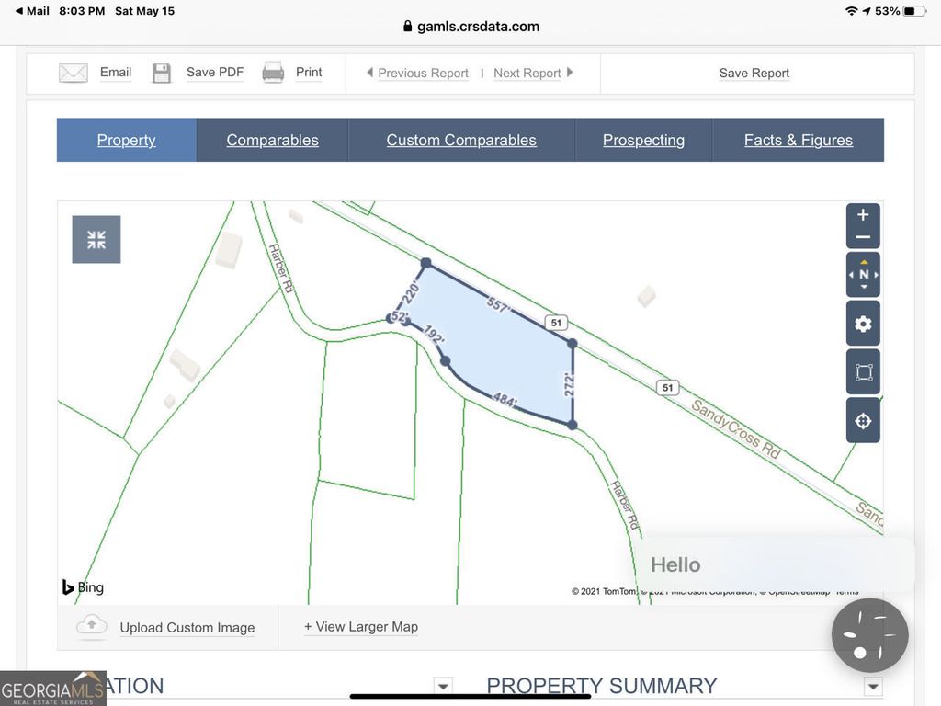941x706 pixels.
Task: Click the 272' boundary measurement label
Action: (x=570, y=384)
